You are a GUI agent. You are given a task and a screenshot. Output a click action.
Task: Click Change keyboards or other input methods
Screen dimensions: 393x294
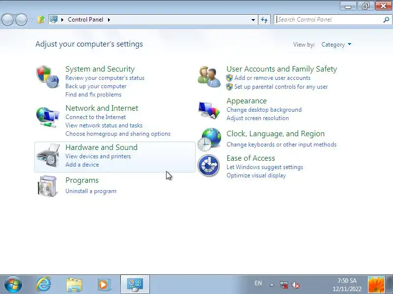click(x=281, y=145)
